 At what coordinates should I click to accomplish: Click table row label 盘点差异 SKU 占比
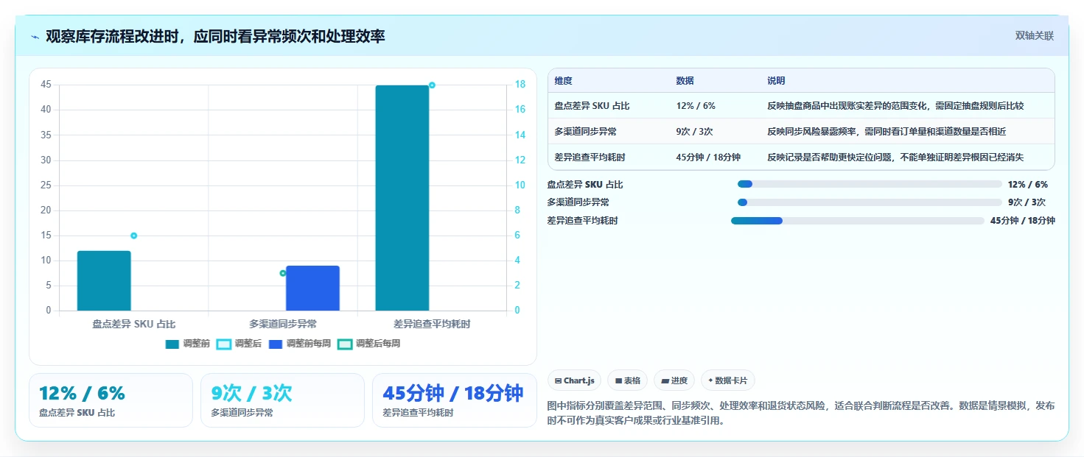tap(592, 106)
